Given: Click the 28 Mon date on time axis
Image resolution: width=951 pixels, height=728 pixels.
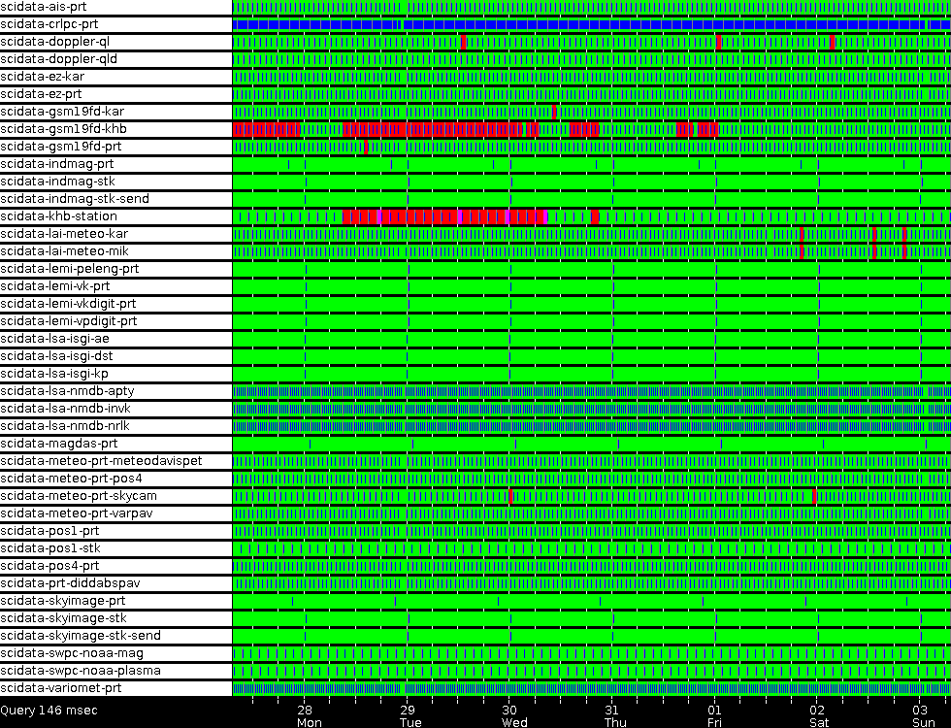Looking at the screenshot, I should pos(309,716).
